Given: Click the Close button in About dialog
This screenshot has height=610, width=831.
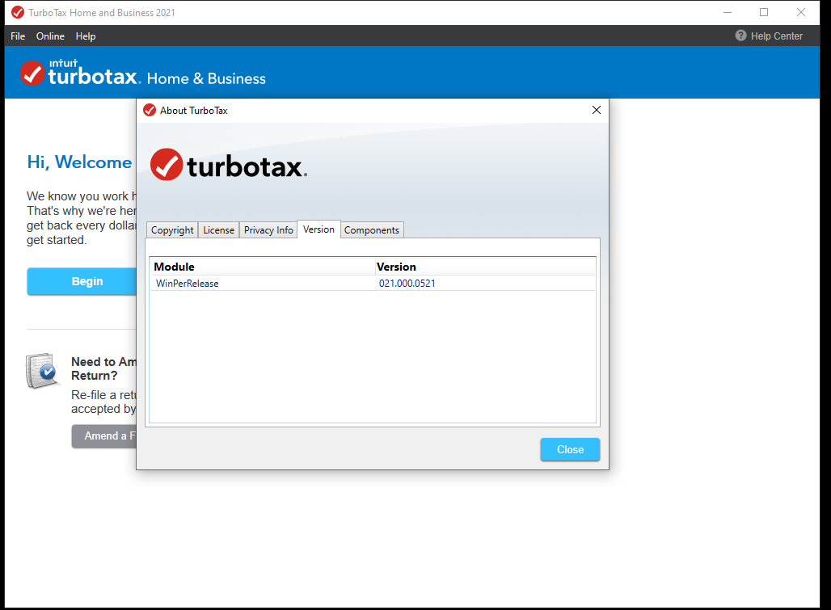Looking at the screenshot, I should click(570, 449).
